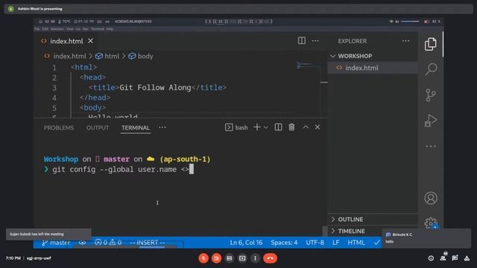Viewport: 477px width, 268px height.
Task: Click the bash terminal profile icon
Action: pos(229,127)
